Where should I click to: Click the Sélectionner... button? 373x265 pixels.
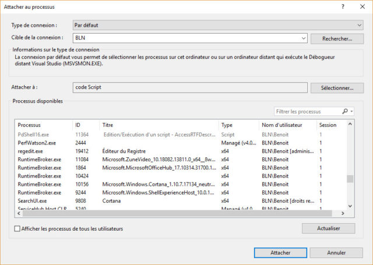coord(337,88)
